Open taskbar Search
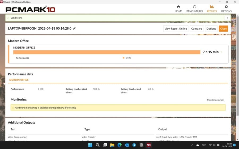Screen dimensions: 239x149 [98, 145]
